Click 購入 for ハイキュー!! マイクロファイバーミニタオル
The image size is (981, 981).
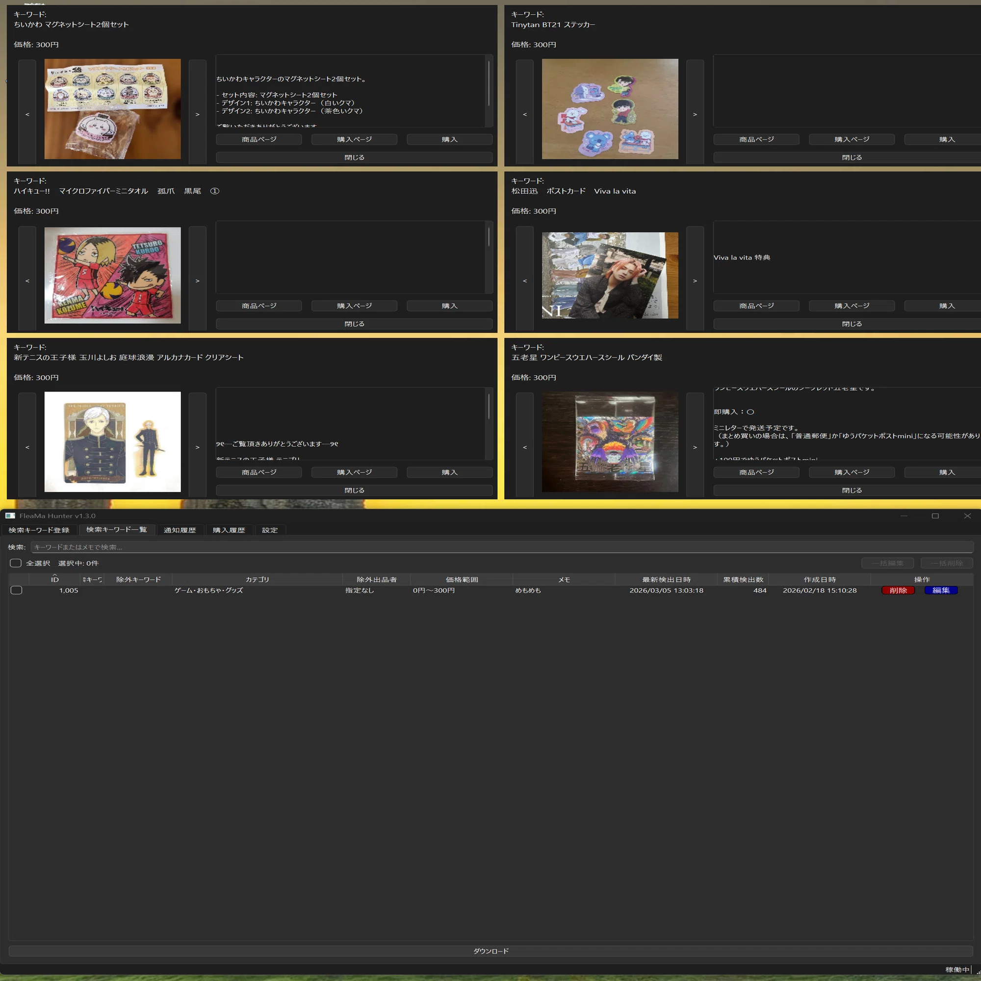tap(449, 306)
